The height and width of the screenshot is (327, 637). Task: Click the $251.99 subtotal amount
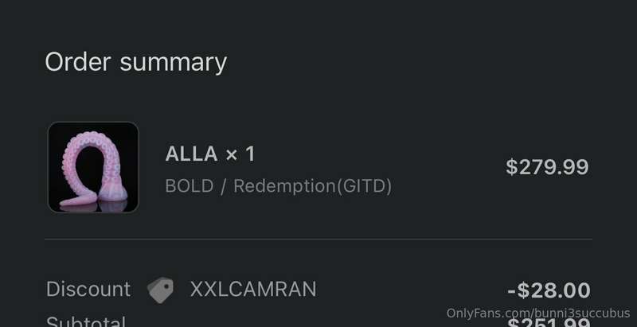coord(549,323)
